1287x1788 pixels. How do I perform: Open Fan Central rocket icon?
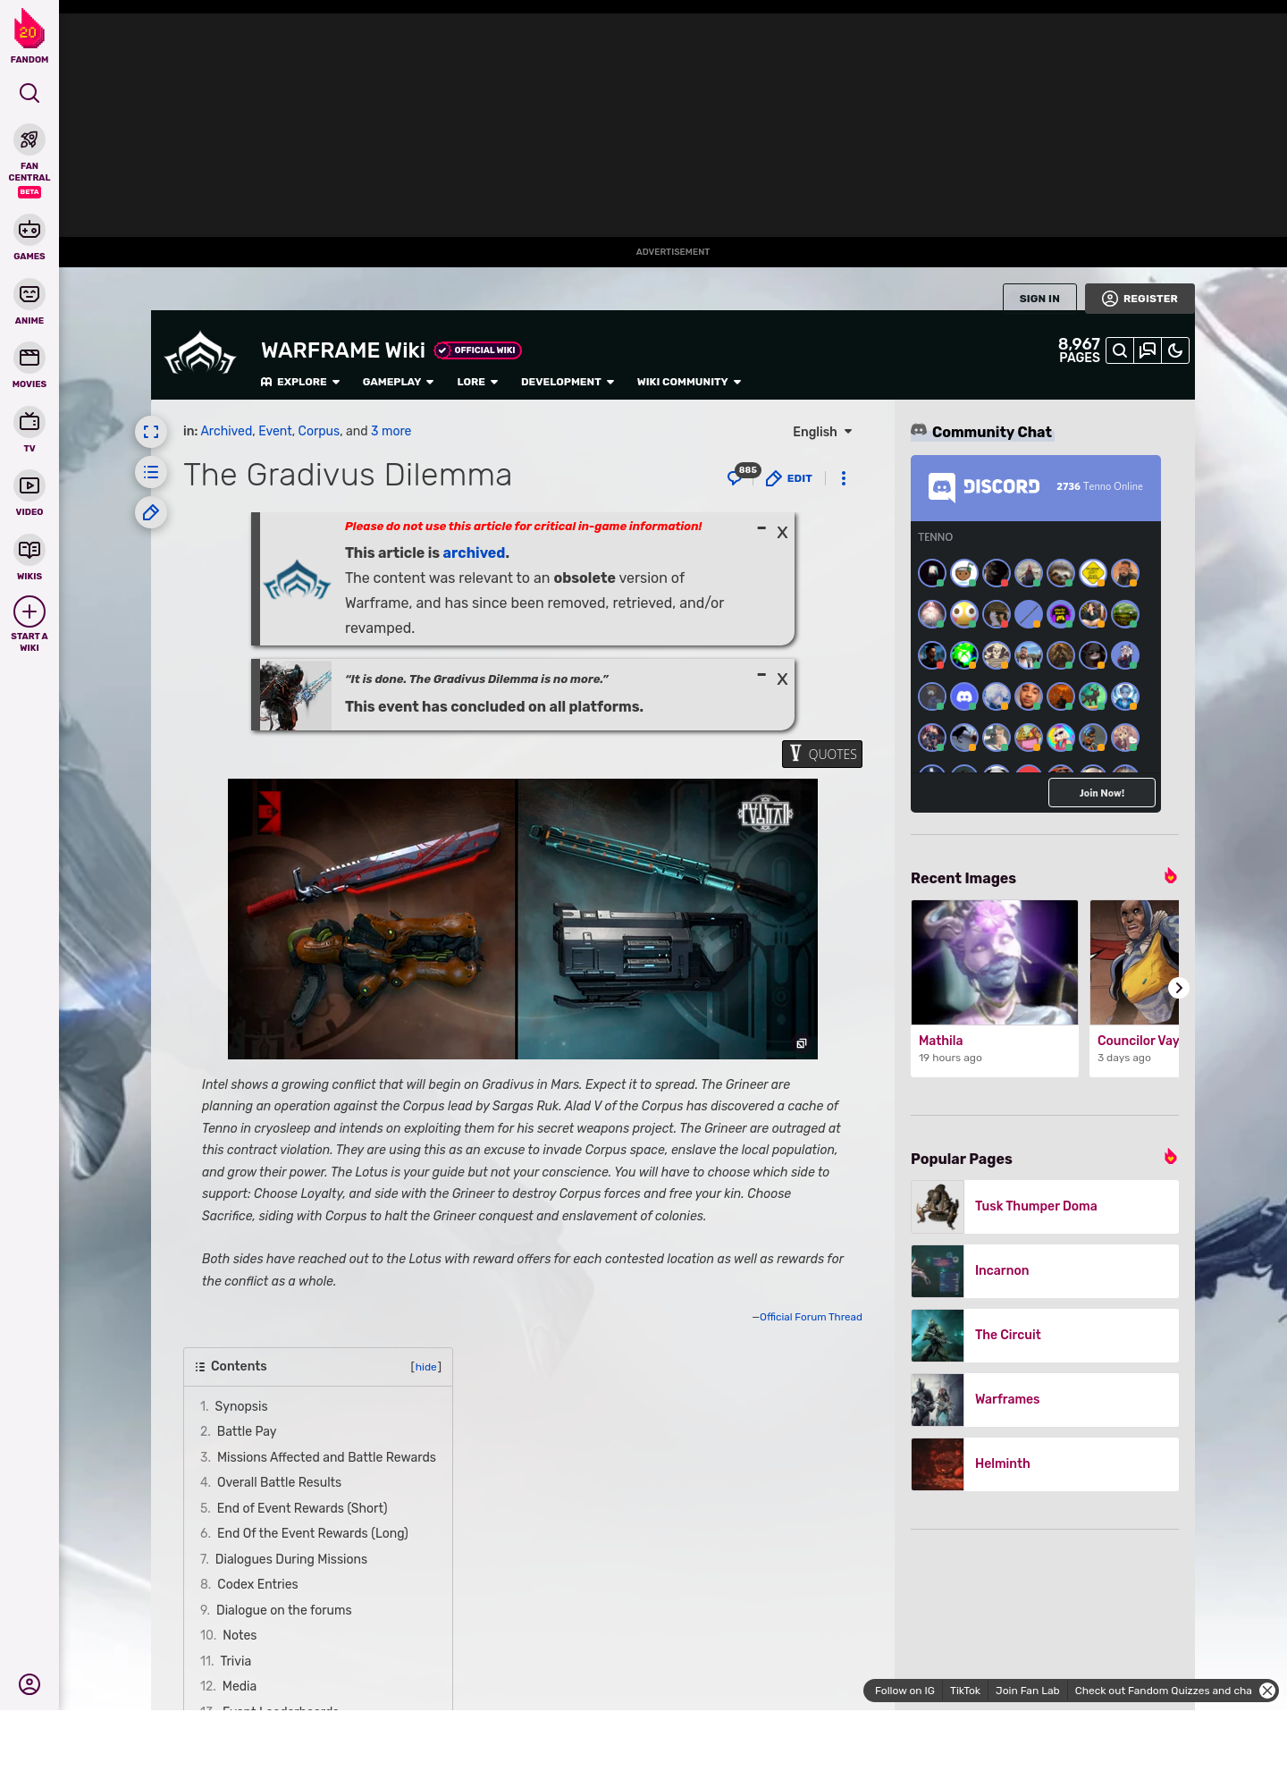point(29,140)
